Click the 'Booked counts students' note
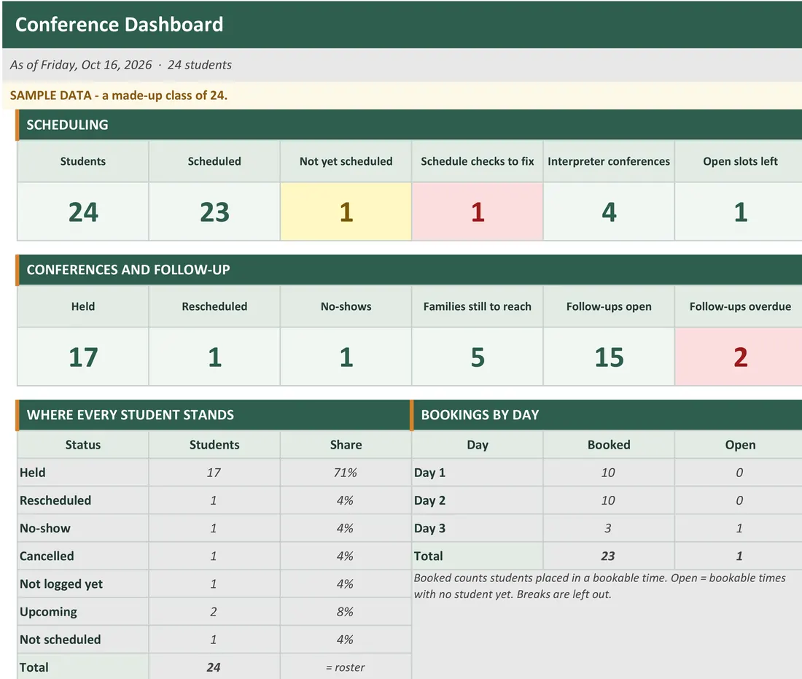Image resolution: width=802 pixels, height=679 pixels. (x=599, y=586)
